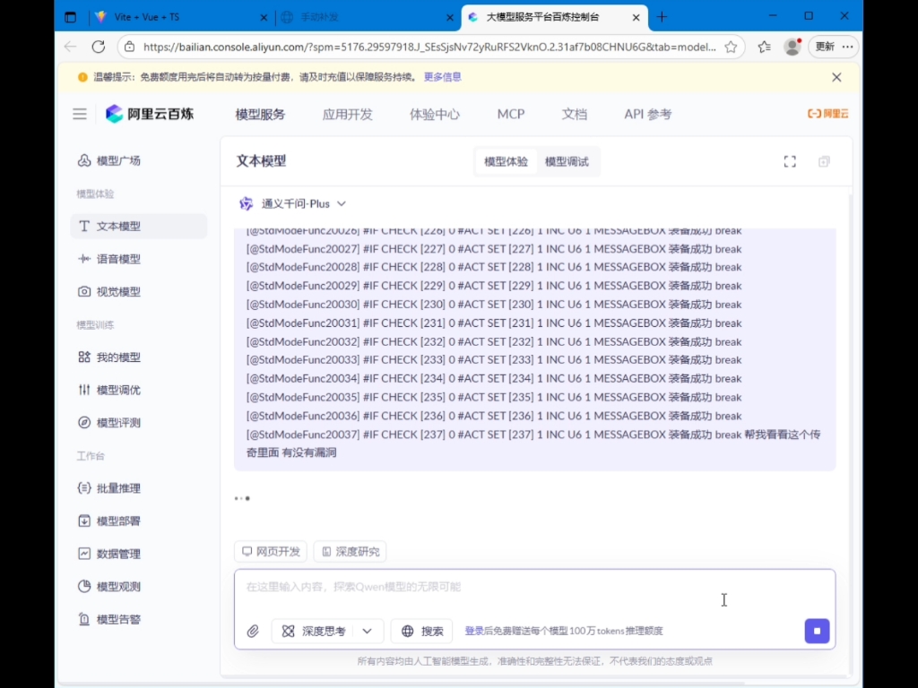Open the 体验中心 top menu

point(435,114)
